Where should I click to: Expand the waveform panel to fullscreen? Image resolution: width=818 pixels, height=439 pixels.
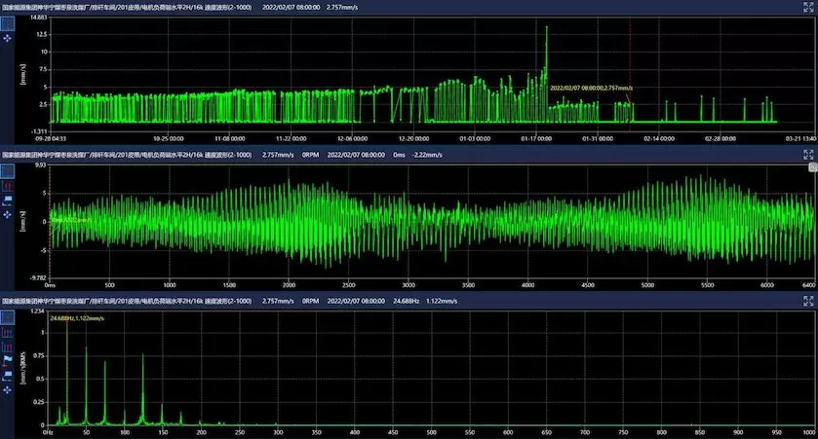(x=808, y=154)
